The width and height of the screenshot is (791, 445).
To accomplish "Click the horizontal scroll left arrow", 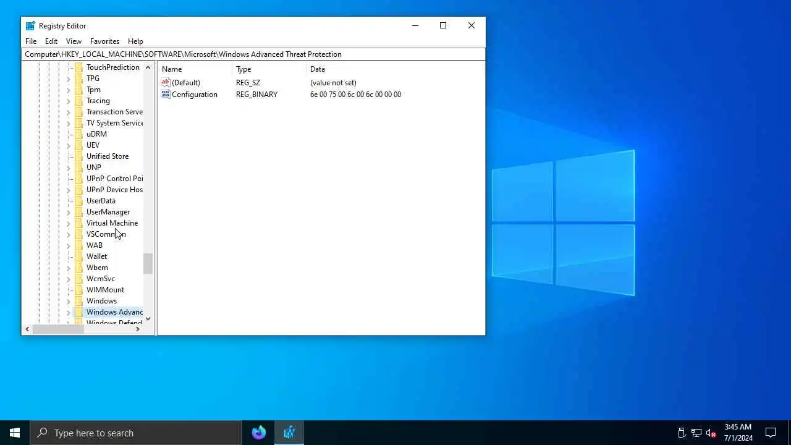I will 27,329.
